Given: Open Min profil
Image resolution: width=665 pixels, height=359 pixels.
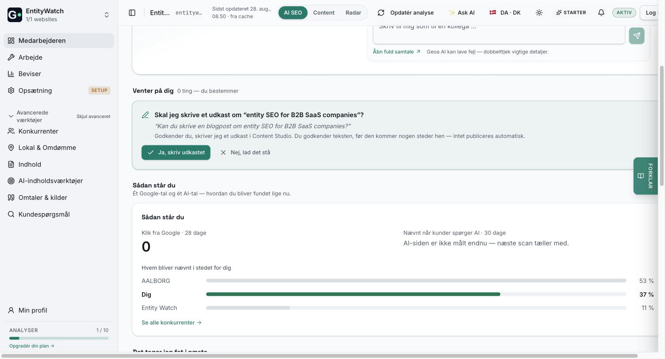Looking at the screenshot, I should click(x=59, y=310).
